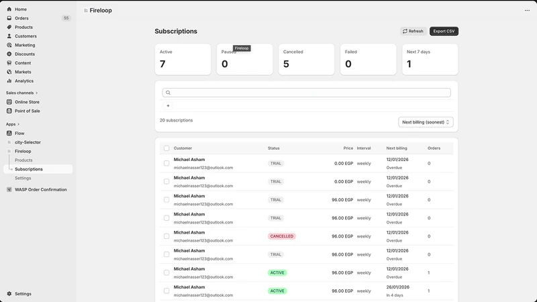This screenshot has width=537, height=302.
Task: Open the Next billing (soonest) sort dropdown
Action: pos(426,122)
